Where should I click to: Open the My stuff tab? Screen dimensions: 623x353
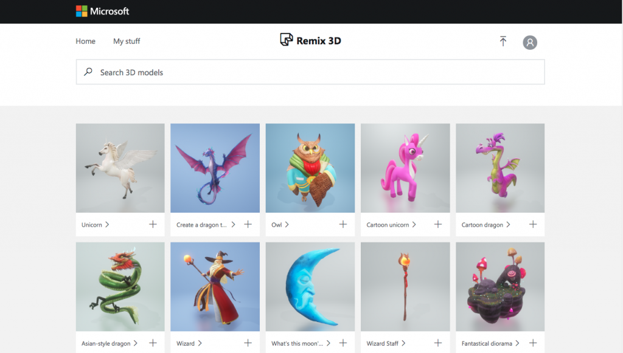tap(127, 41)
